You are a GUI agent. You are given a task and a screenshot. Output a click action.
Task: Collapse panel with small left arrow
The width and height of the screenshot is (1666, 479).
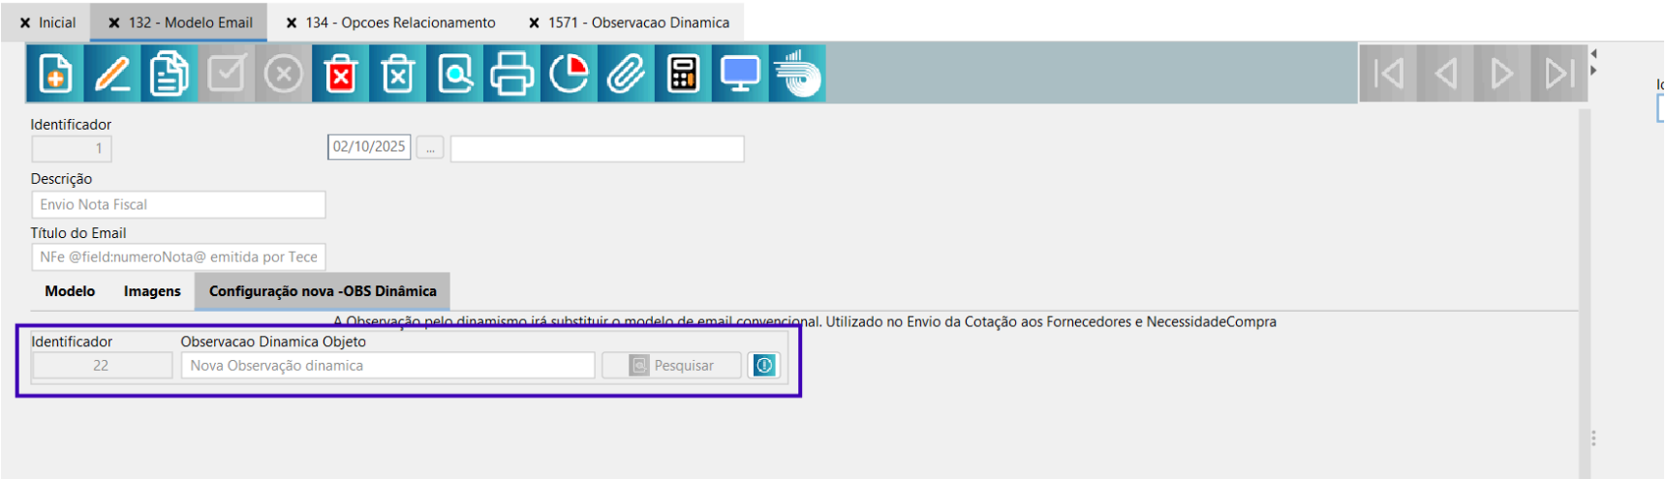tap(1593, 54)
